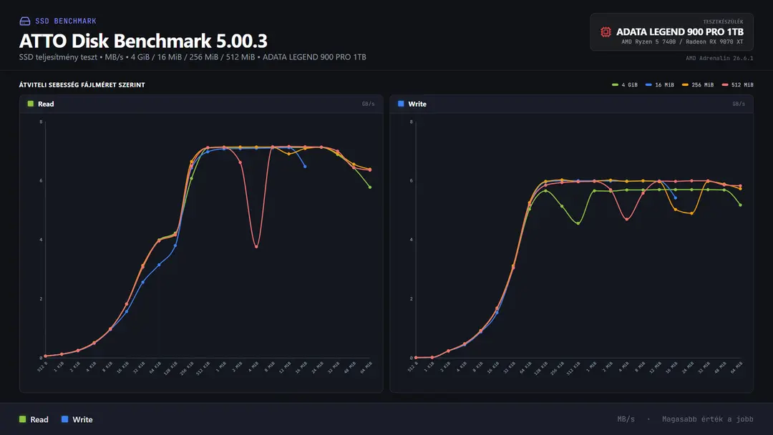The width and height of the screenshot is (773, 435).
Task: Click the "24 MiB" x-axis label in the Write chart
Action: click(688, 368)
